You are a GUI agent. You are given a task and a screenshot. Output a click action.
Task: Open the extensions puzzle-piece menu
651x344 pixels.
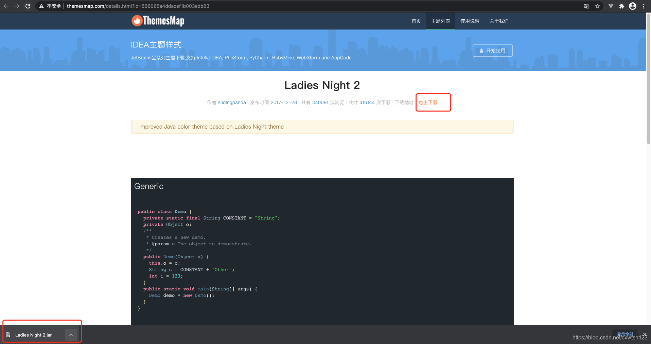[x=622, y=6]
